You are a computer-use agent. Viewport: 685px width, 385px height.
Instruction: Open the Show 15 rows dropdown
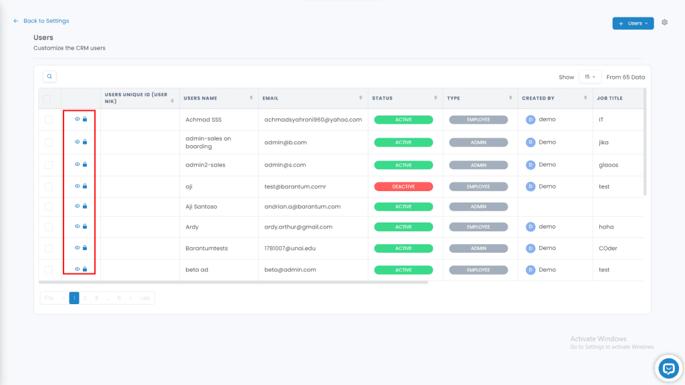coord(590,77)
